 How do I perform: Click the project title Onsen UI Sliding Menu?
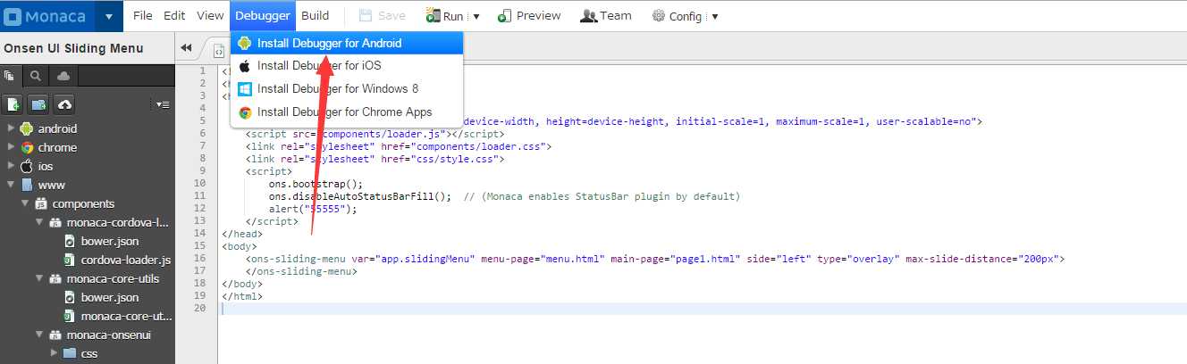[73, 48]
